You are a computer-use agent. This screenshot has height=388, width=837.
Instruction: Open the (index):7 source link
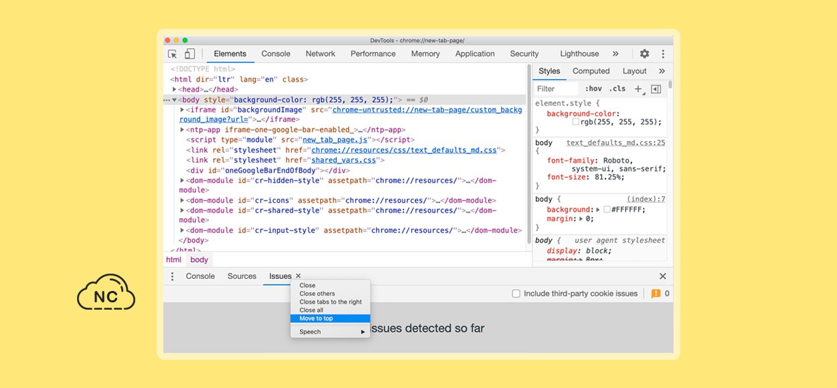coord(646,199)
